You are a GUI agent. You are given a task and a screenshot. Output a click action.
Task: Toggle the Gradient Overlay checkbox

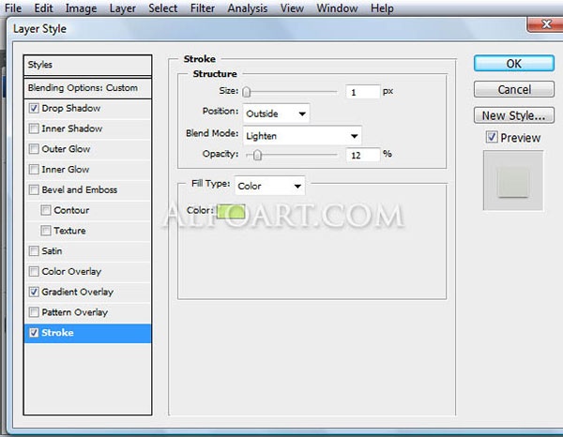(34, 292)
